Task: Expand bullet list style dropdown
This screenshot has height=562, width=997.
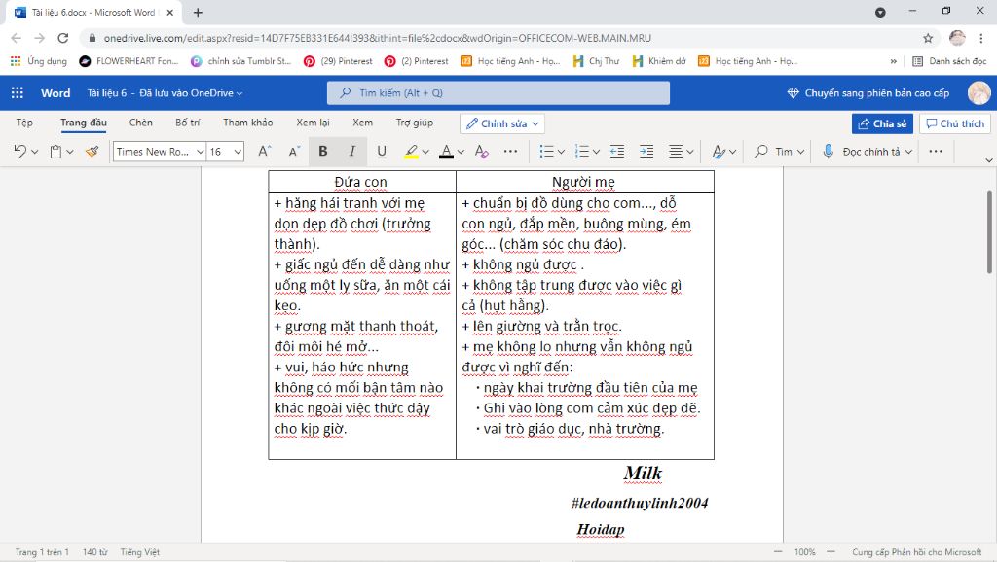Action: [x=561, y=152]
